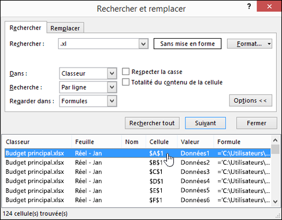Click the help question mark icon
282x220 pixels.
[249, 6]
